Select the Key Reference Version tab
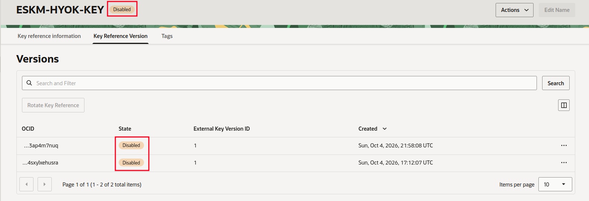The width and height of the screenshot is (589, 201). (121, 36)
